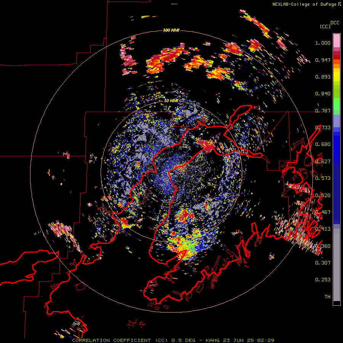Image resolution: width=343 pixels, height=343 pixels.
Task: Select the 1.000 legend value
Action: [323, 43]
